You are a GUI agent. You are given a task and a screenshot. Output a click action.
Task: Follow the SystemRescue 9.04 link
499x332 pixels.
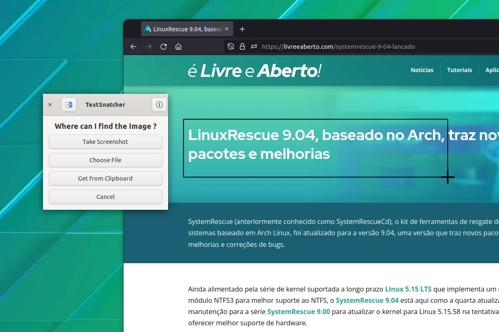tap(367, 301)
